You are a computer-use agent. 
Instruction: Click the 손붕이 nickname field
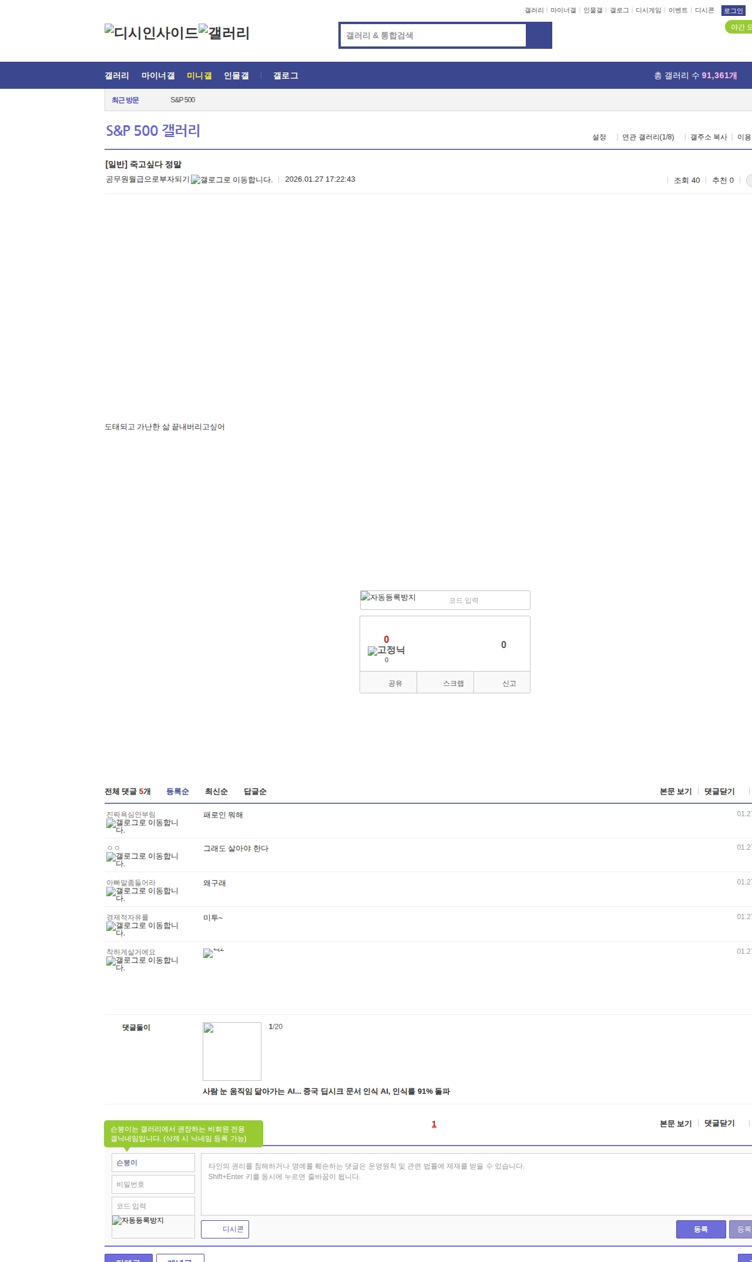153,1163
